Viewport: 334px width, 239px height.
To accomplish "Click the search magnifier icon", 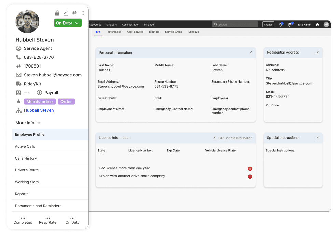I will (x=215, y=25).
